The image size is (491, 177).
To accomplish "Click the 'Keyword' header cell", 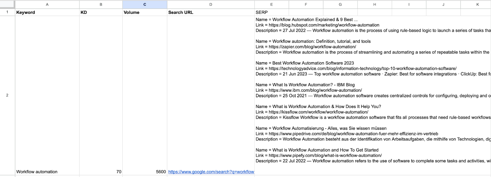I will pos(47,12).
